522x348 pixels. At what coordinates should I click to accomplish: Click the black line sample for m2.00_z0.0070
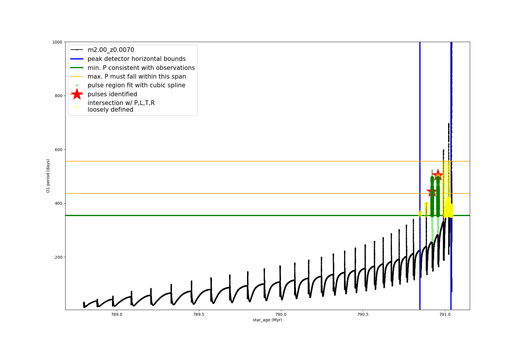click(77, 50)
